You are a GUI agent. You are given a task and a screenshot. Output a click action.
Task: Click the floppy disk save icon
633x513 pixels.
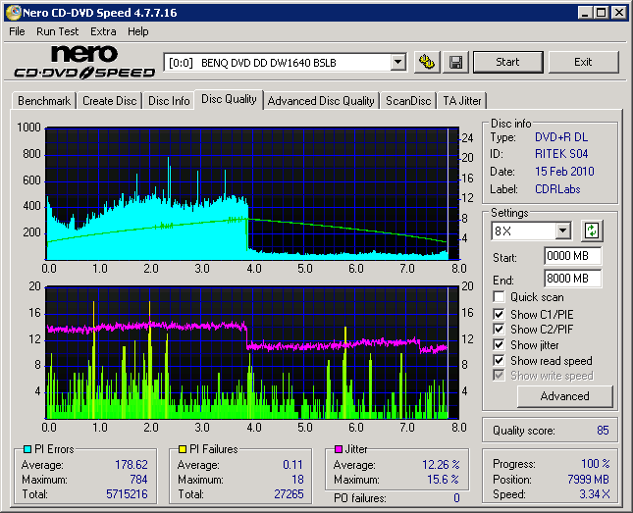pos(456,63)
